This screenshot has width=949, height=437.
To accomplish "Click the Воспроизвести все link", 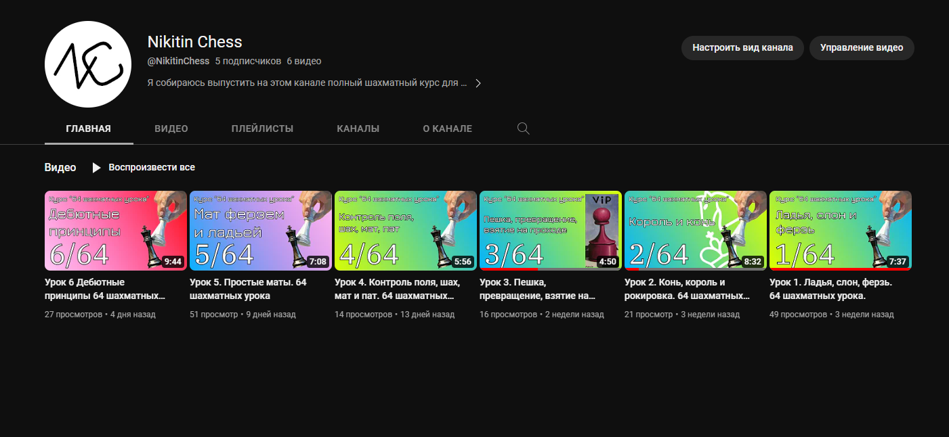I will click(152, 167).
